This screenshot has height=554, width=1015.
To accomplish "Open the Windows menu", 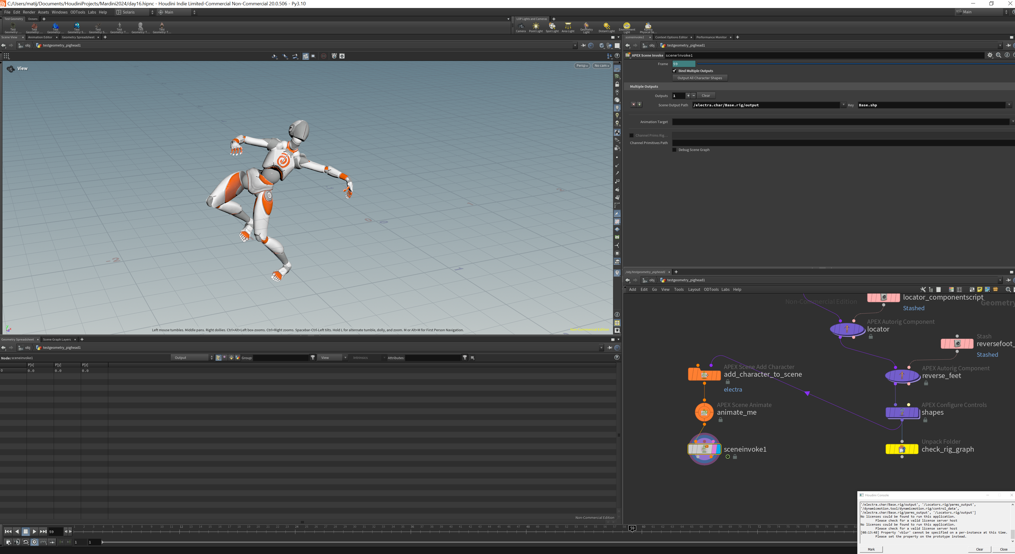I will click(x=60, y=12).
